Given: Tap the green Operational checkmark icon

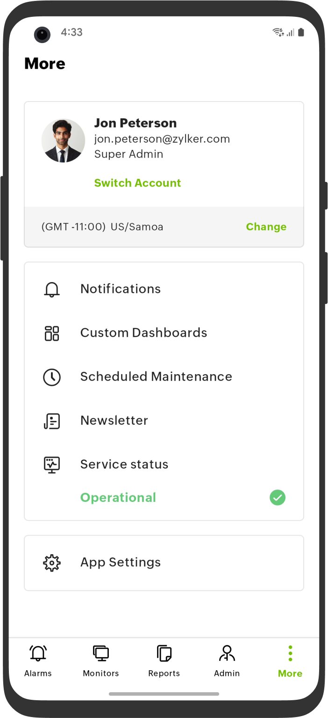Looking at the screenshot, I should coord(278,498).
